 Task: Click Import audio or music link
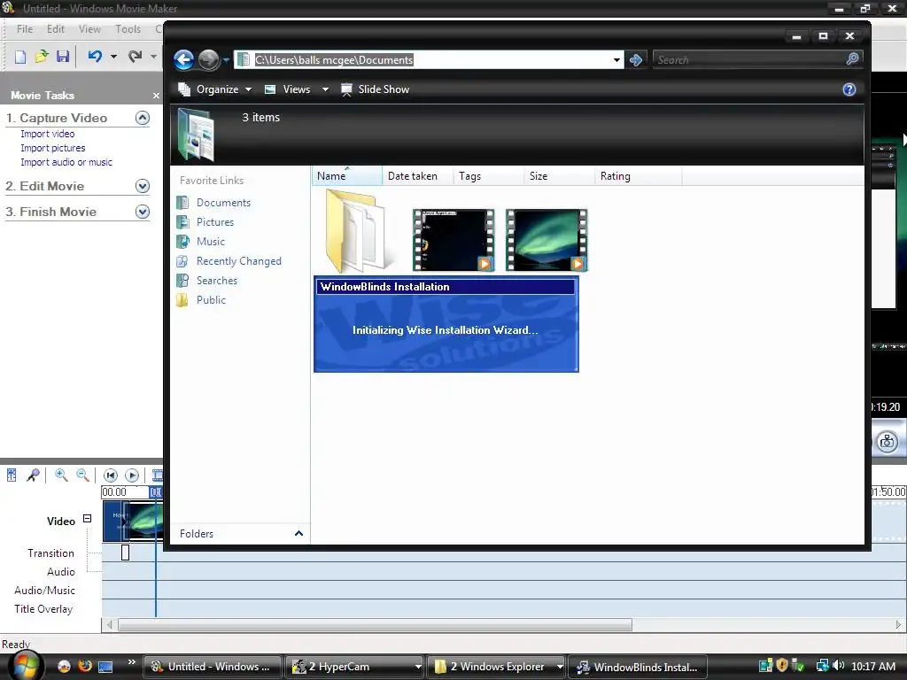[66, 163]
